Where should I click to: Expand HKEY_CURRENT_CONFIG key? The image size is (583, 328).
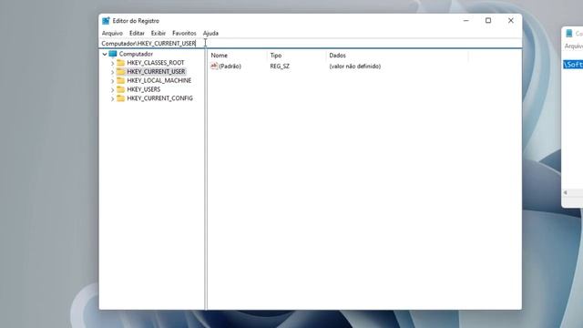(112, 98)
